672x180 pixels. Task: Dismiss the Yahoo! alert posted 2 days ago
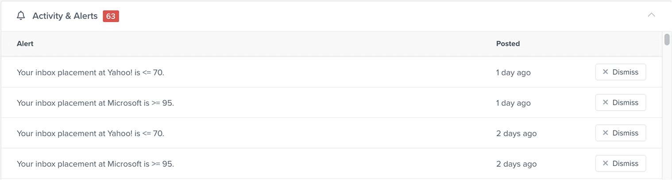click(620, 133)
